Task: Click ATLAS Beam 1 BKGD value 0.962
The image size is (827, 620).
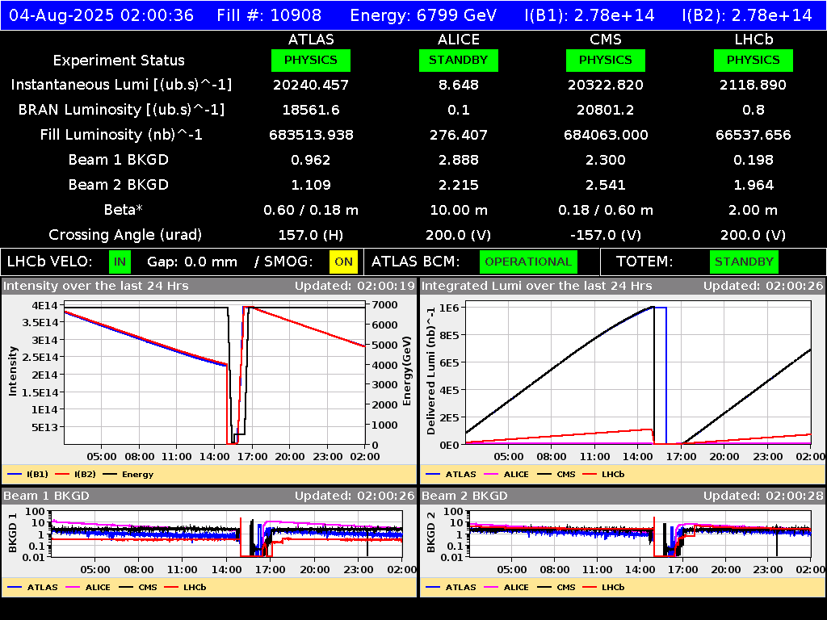Action: coord(311,160)
